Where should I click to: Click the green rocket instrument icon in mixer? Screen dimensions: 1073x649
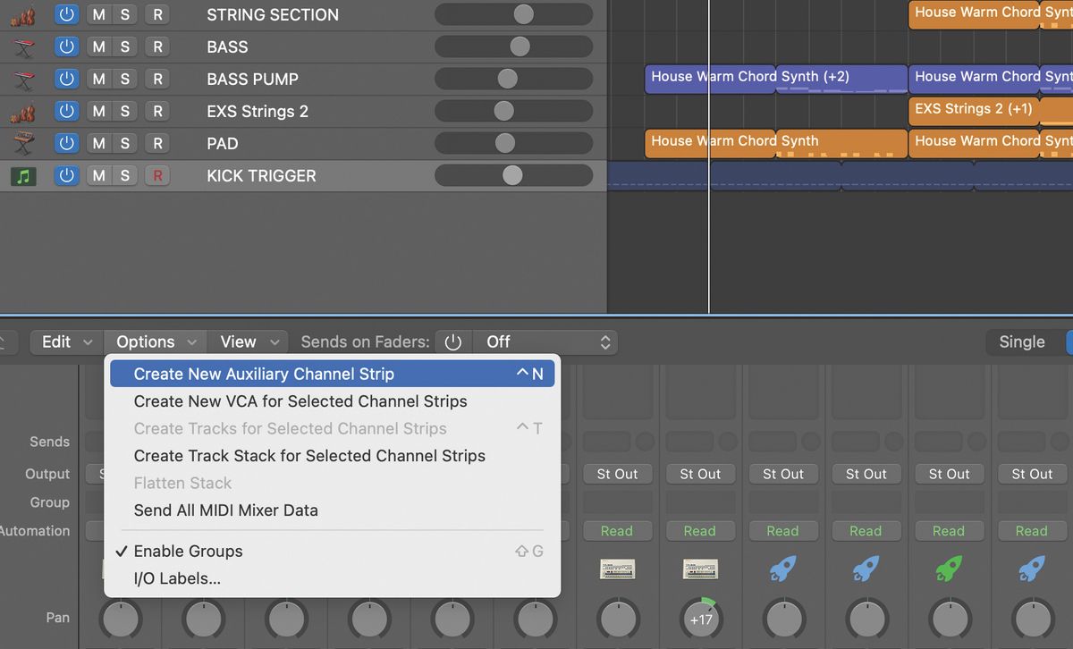pos(948,569)
